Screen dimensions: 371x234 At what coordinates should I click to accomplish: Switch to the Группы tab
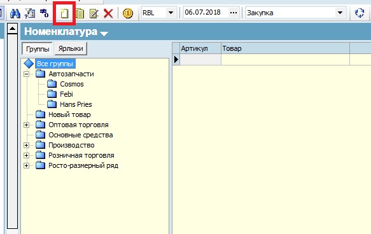(x=38, y=49)
